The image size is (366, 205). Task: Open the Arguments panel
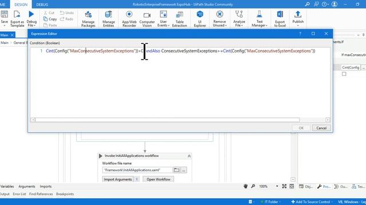[27, 186]
